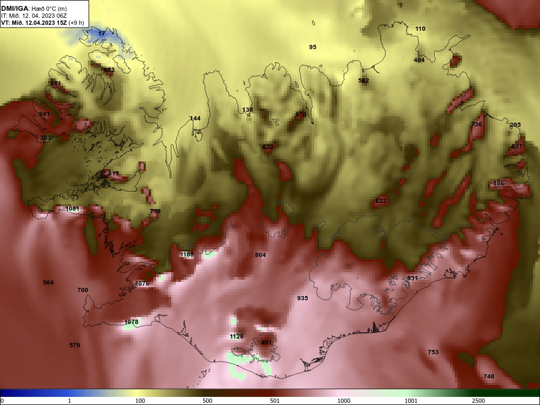
Task: Click the map value 383
Action: (x=45, y=138)
